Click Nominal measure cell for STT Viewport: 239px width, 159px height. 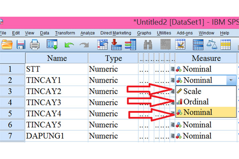point(206,69)
